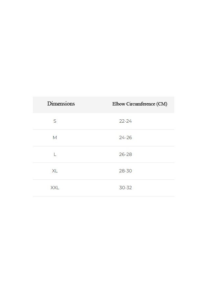Click the 30-32 measurement value
Screen dimensions: 217x298
tap(125, 188)
